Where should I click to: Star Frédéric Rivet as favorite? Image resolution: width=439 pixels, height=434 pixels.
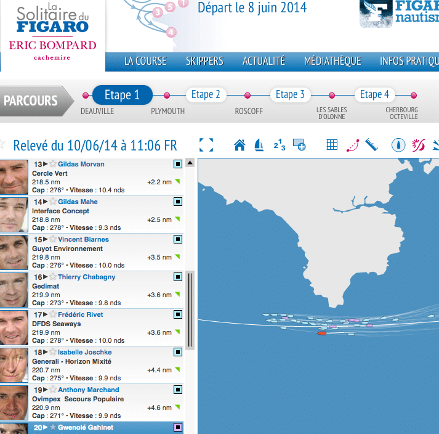click(52, 314)
